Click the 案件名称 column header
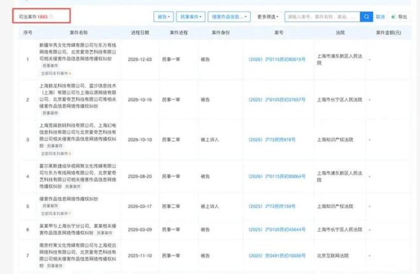The image size is (420, 274). click(x=79, y=32)
